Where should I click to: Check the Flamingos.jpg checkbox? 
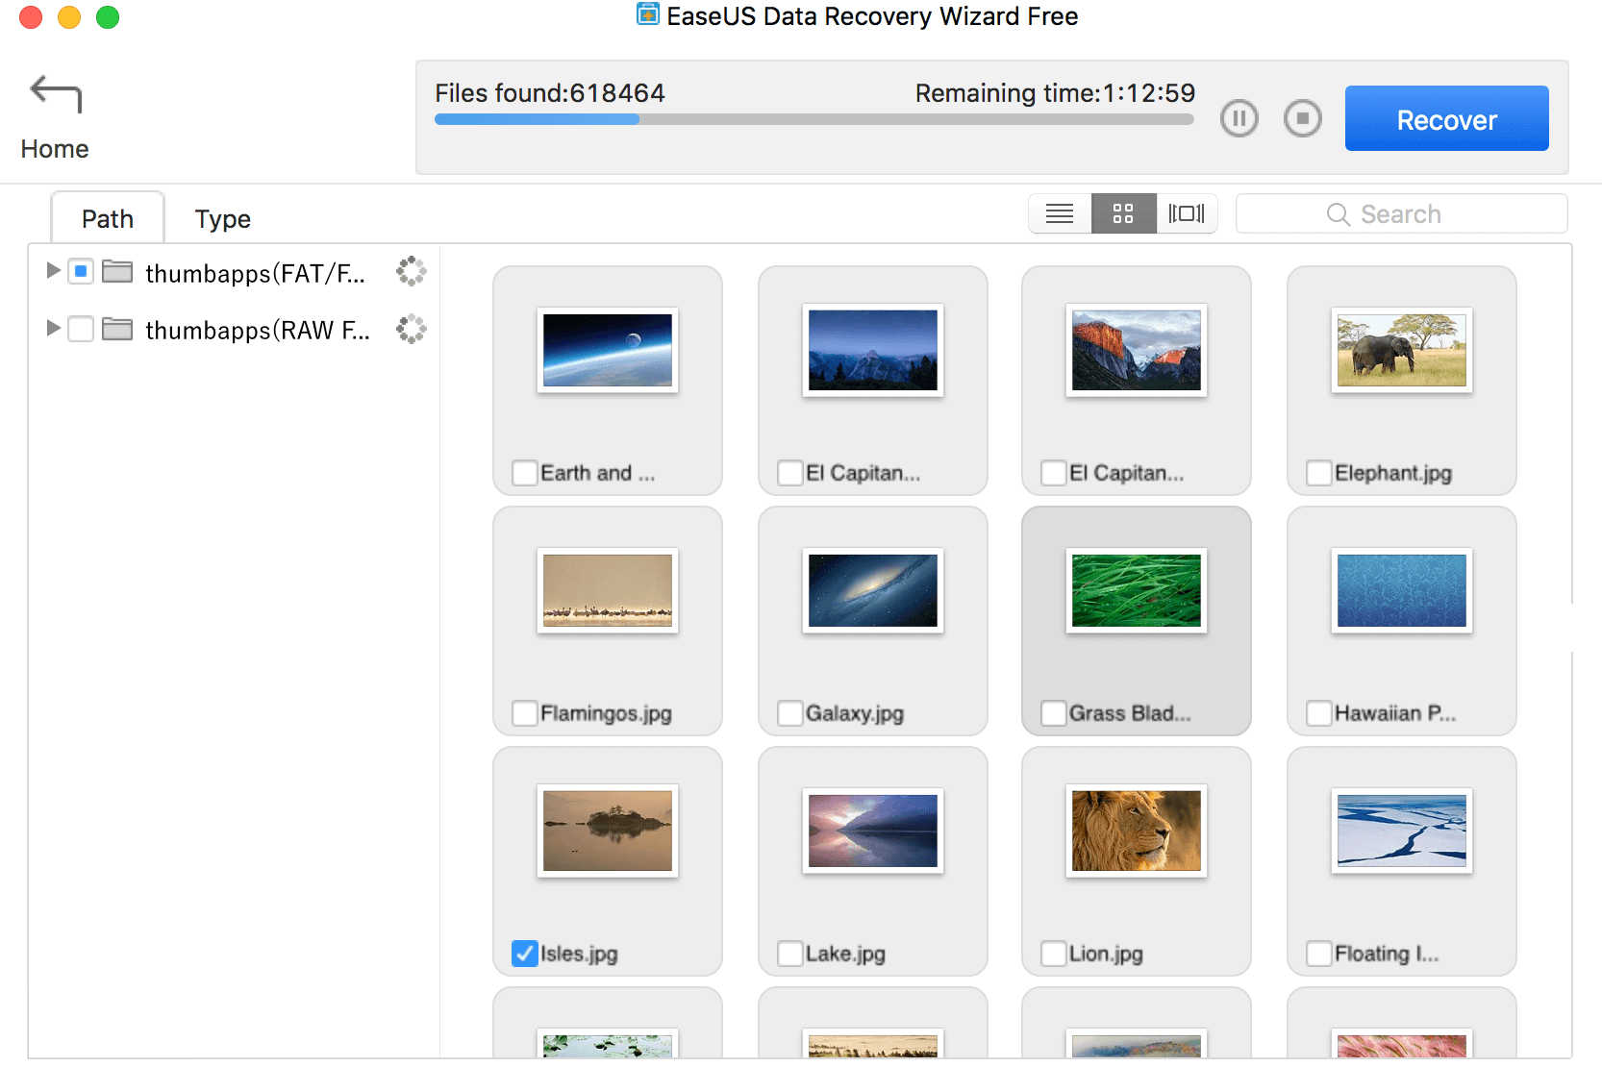coord(525,713)
